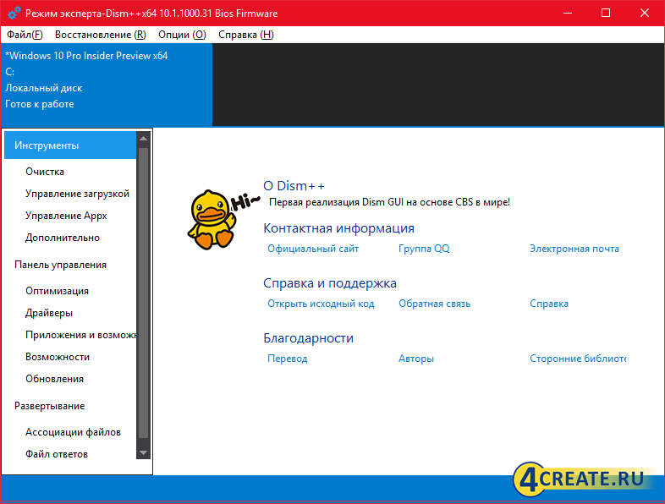Open the Электронная почта link
This screenshot has height=504, width=665.
click(x=574, y=249)
